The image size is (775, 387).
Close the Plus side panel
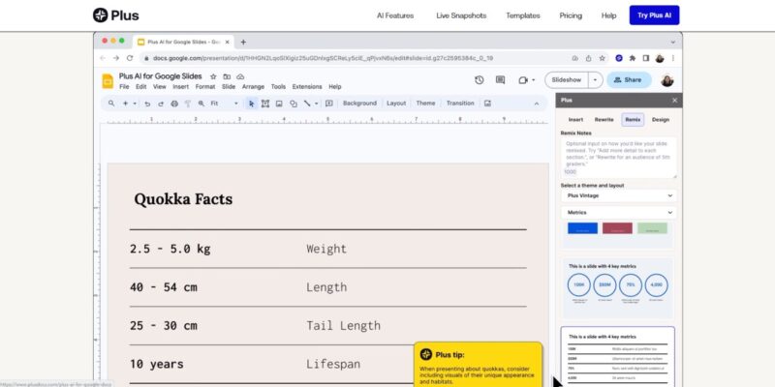pyautogui.click(x=674, y=101)
